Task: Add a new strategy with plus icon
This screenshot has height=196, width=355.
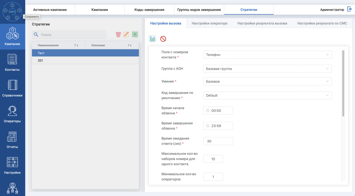Action: click(135, 34)
